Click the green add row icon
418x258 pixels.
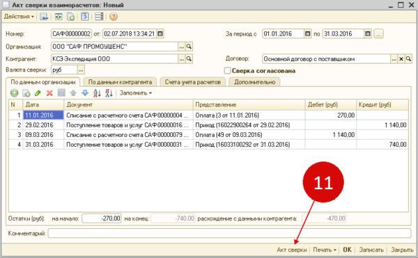(x=15, y=92)
